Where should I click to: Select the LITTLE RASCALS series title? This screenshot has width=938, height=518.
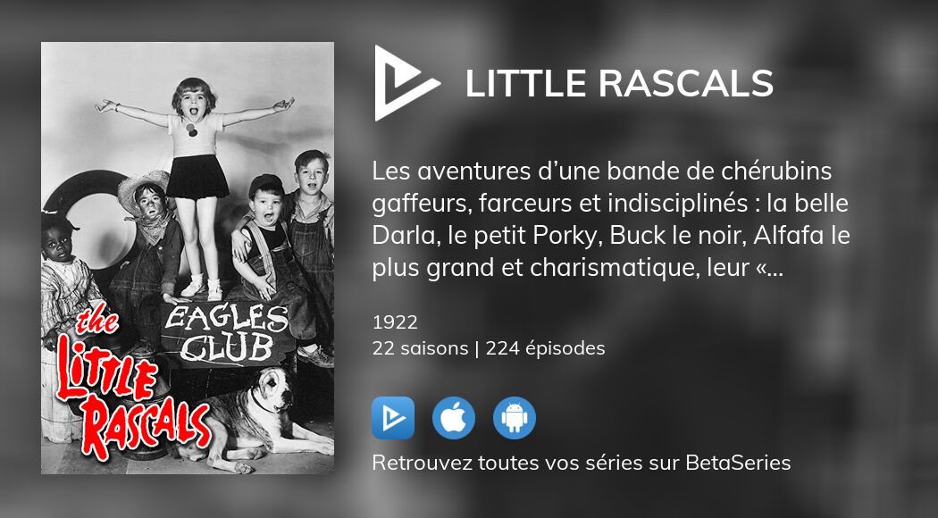[x=620, y=83]
